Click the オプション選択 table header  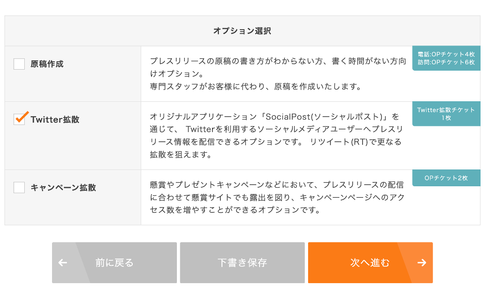pos(242,31)
